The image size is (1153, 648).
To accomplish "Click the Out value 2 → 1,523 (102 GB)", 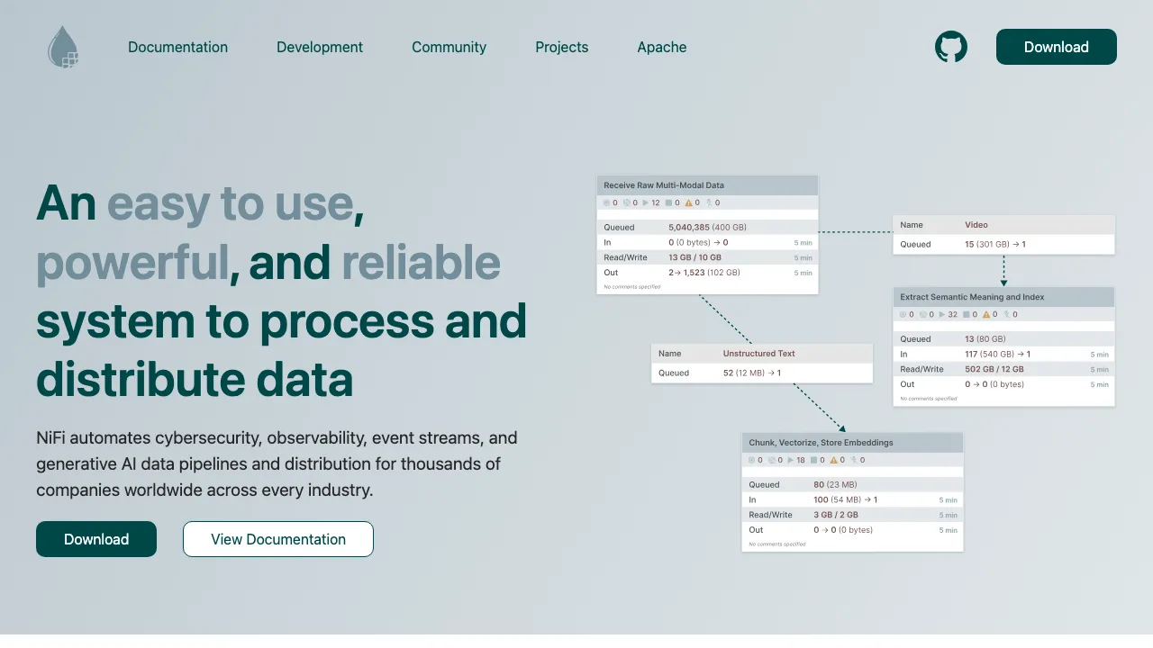I will click(x=704, y=273).
